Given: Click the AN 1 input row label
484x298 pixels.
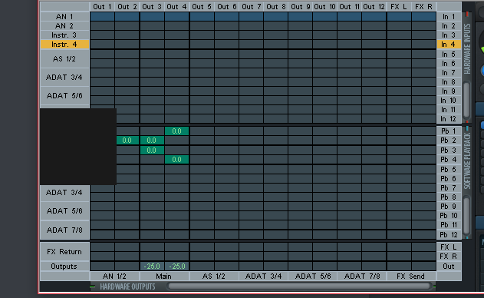Looking at the screenshot, I should click(x=64, y=16).
